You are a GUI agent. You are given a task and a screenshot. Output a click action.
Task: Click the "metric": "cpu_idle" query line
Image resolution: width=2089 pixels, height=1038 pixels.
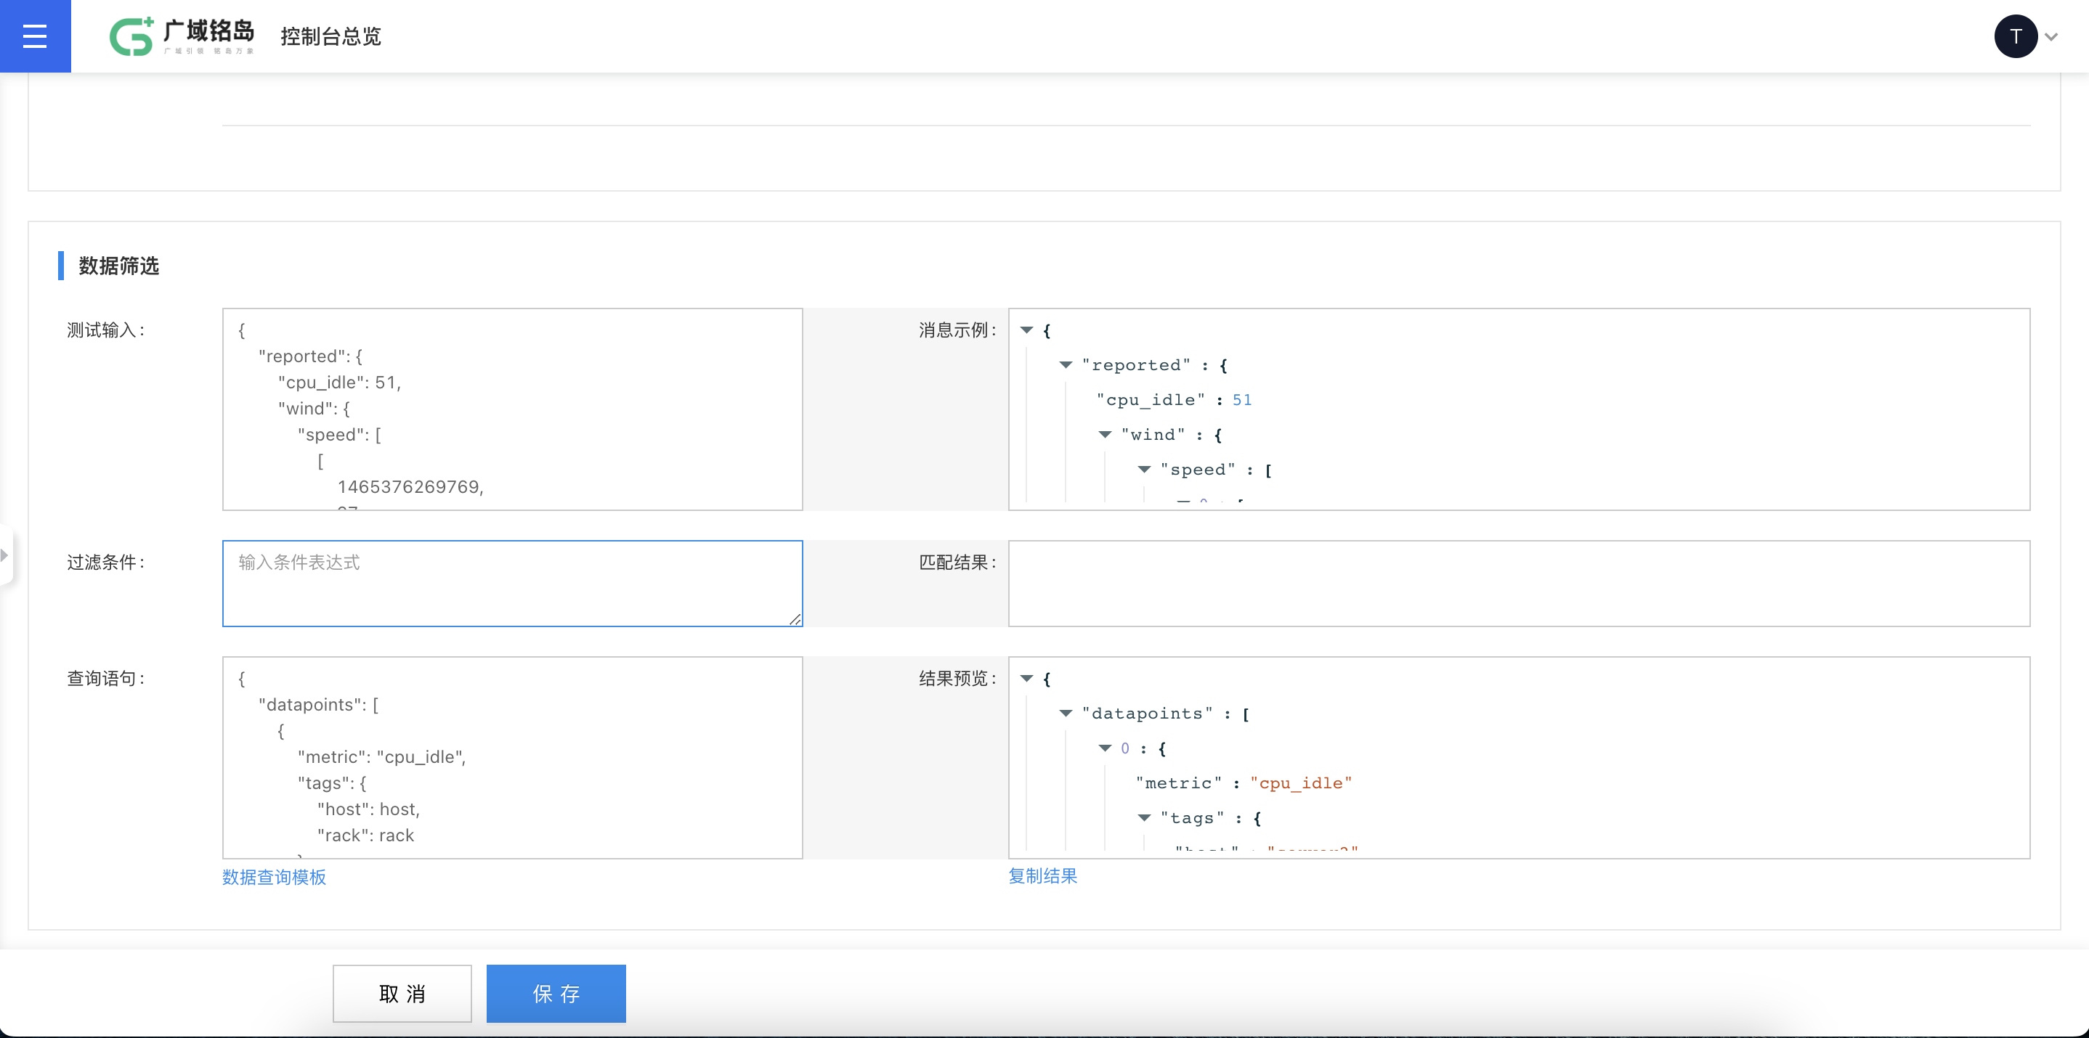[382, 757]
